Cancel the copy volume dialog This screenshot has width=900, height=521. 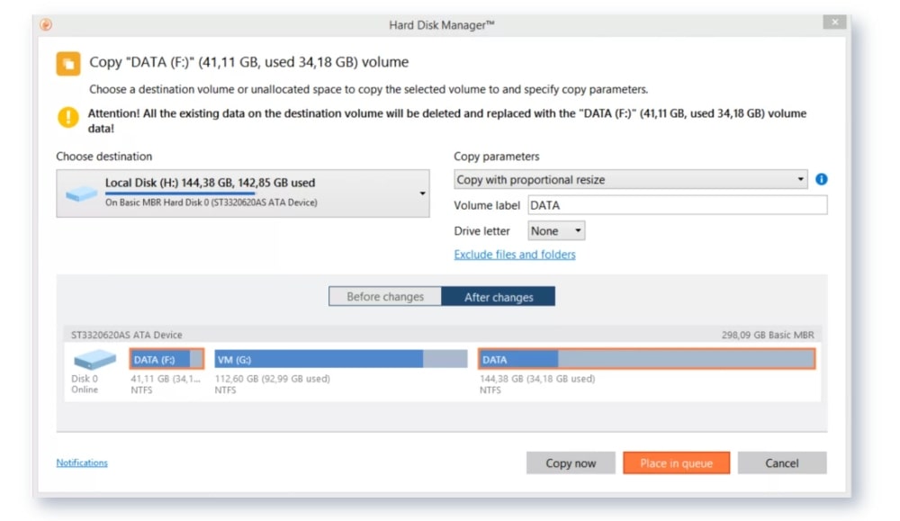click(781, 463)
